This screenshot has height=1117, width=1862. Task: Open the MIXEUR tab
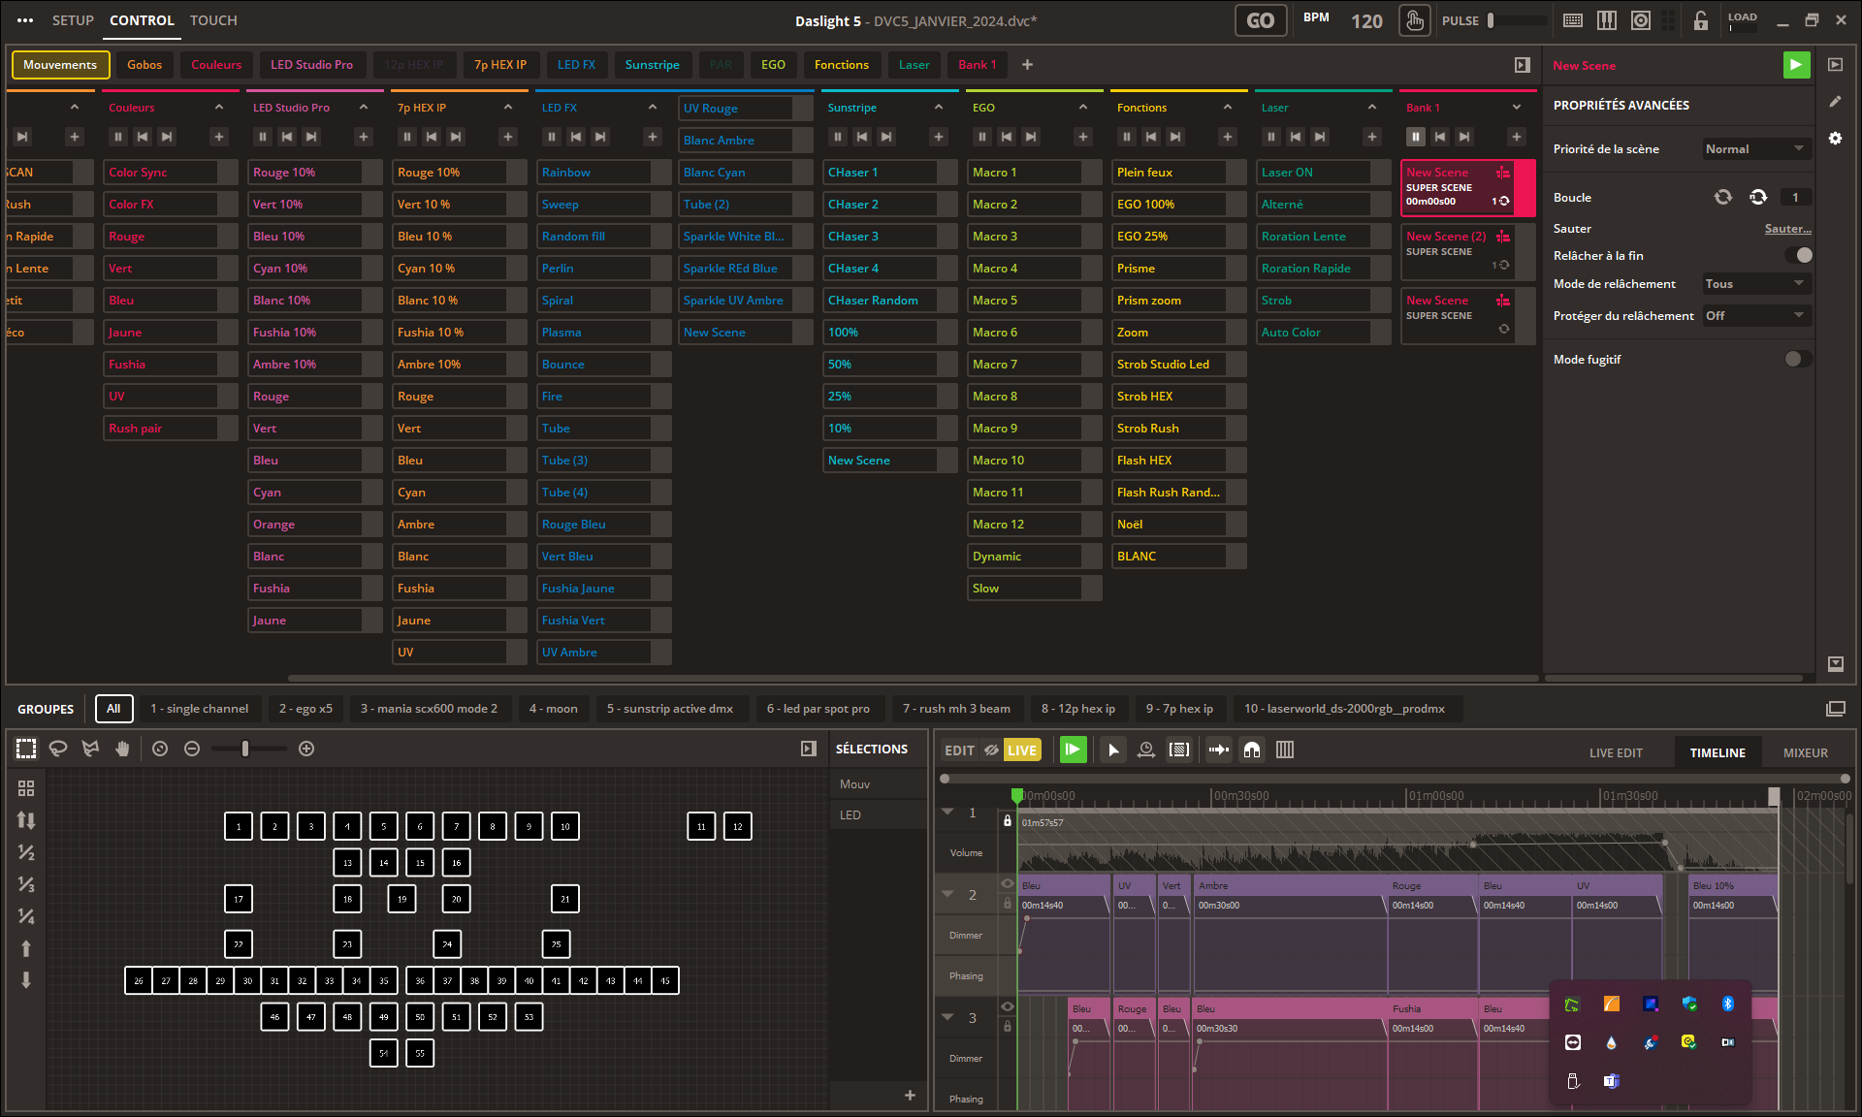coord(1806,752)
